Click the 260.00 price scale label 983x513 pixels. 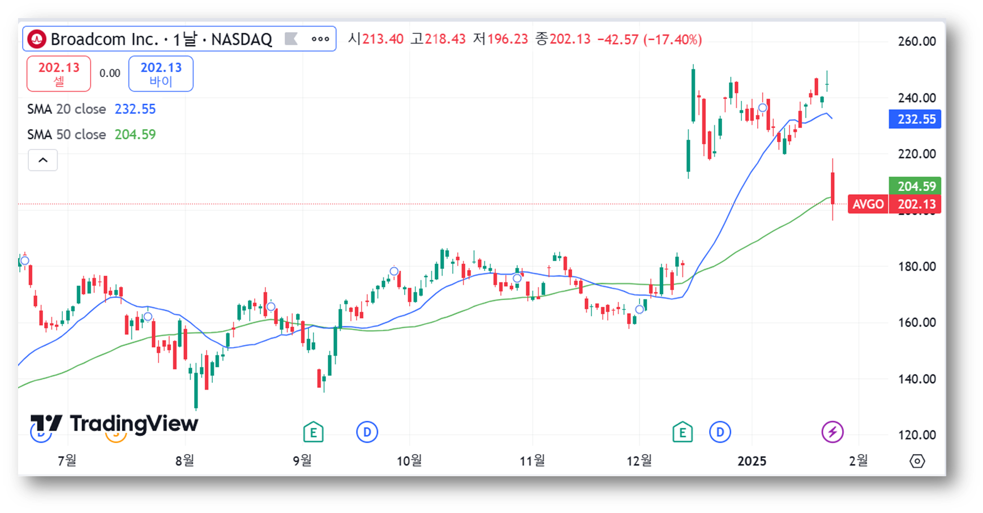point(917,41)
